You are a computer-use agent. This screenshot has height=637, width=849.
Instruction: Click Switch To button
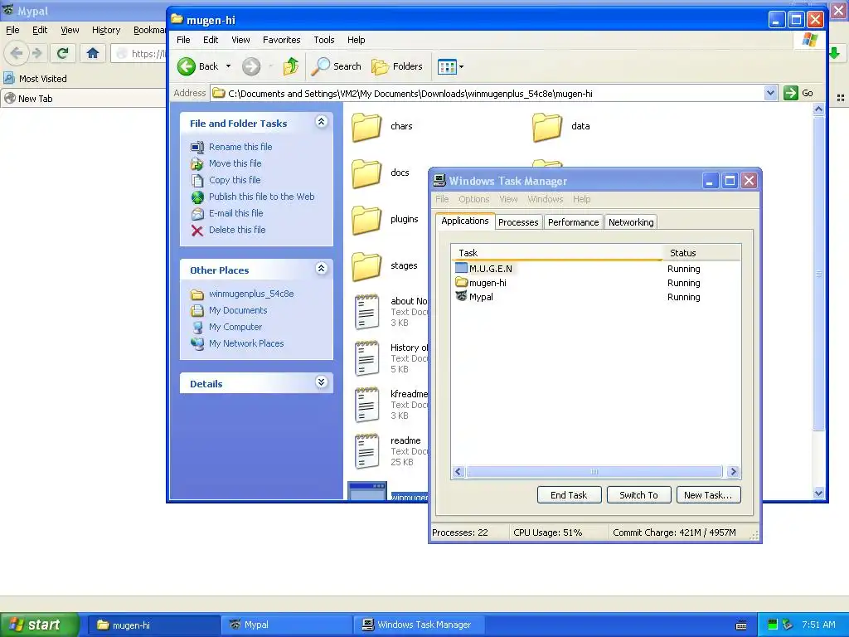pyautogui.click(x=639, y=495)
